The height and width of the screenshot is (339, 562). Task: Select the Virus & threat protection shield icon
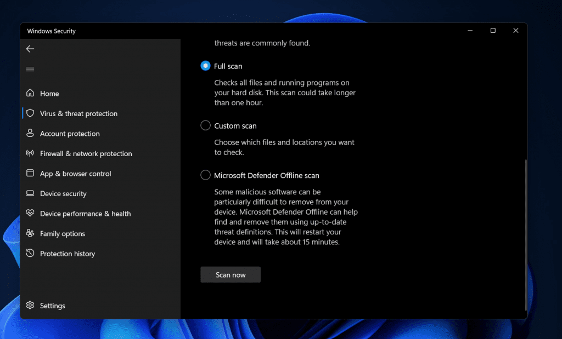[x=30, y=113]
